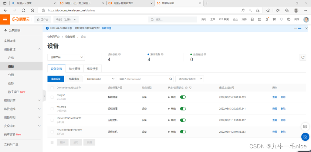311x152 pixels.
Task: Check the JPVwithEYA5JeGCizCTC row checkbox
Action: [x=52, y=120]
